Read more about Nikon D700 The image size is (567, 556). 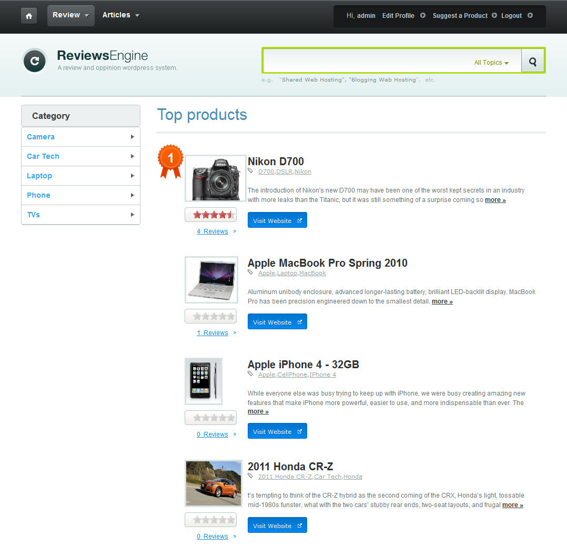[x=495, y=200]
